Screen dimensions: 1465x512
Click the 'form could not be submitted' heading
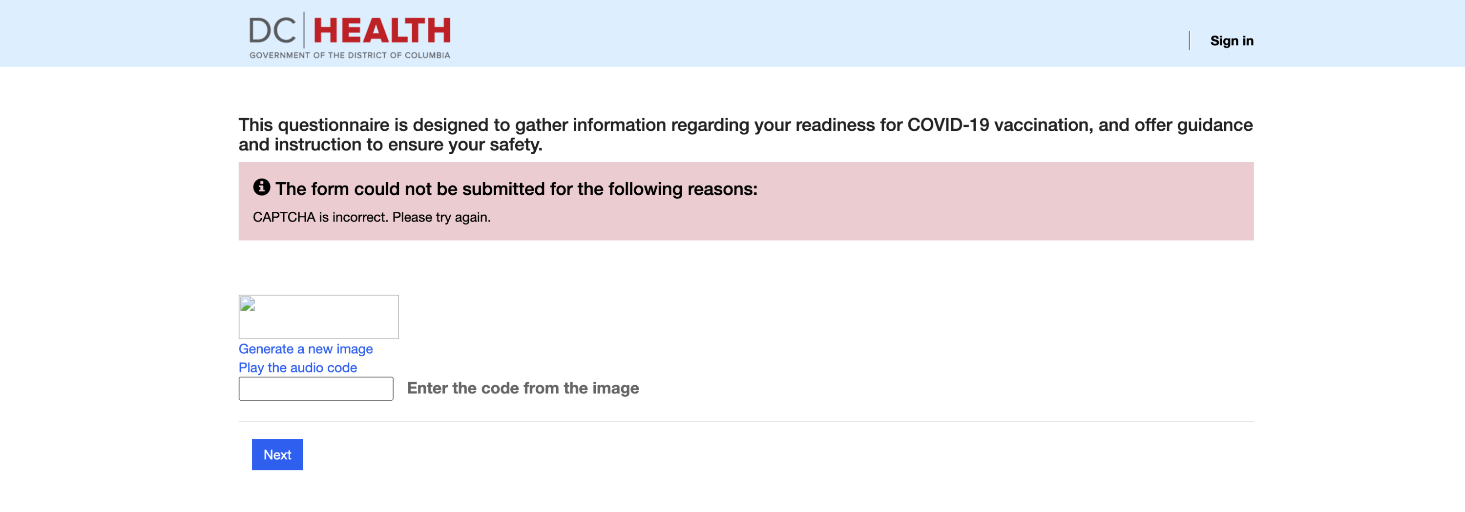(x=516, y=189)
